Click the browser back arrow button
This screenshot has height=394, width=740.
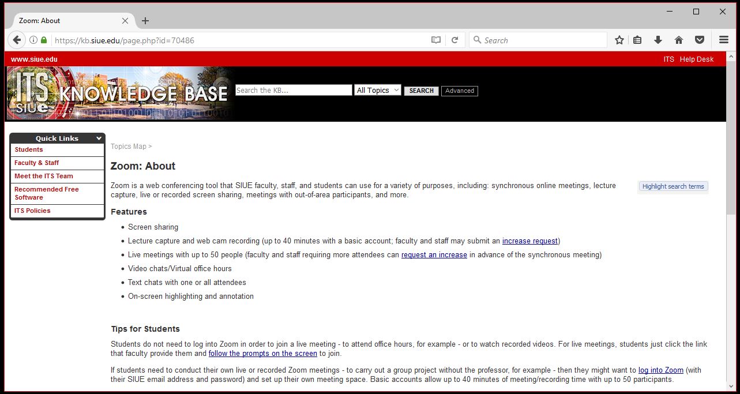tap(17, 40)
